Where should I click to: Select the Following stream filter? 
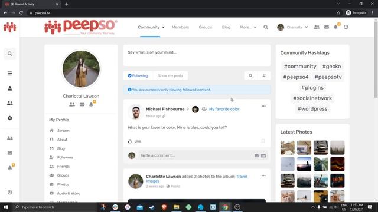(x=138, y=76)
